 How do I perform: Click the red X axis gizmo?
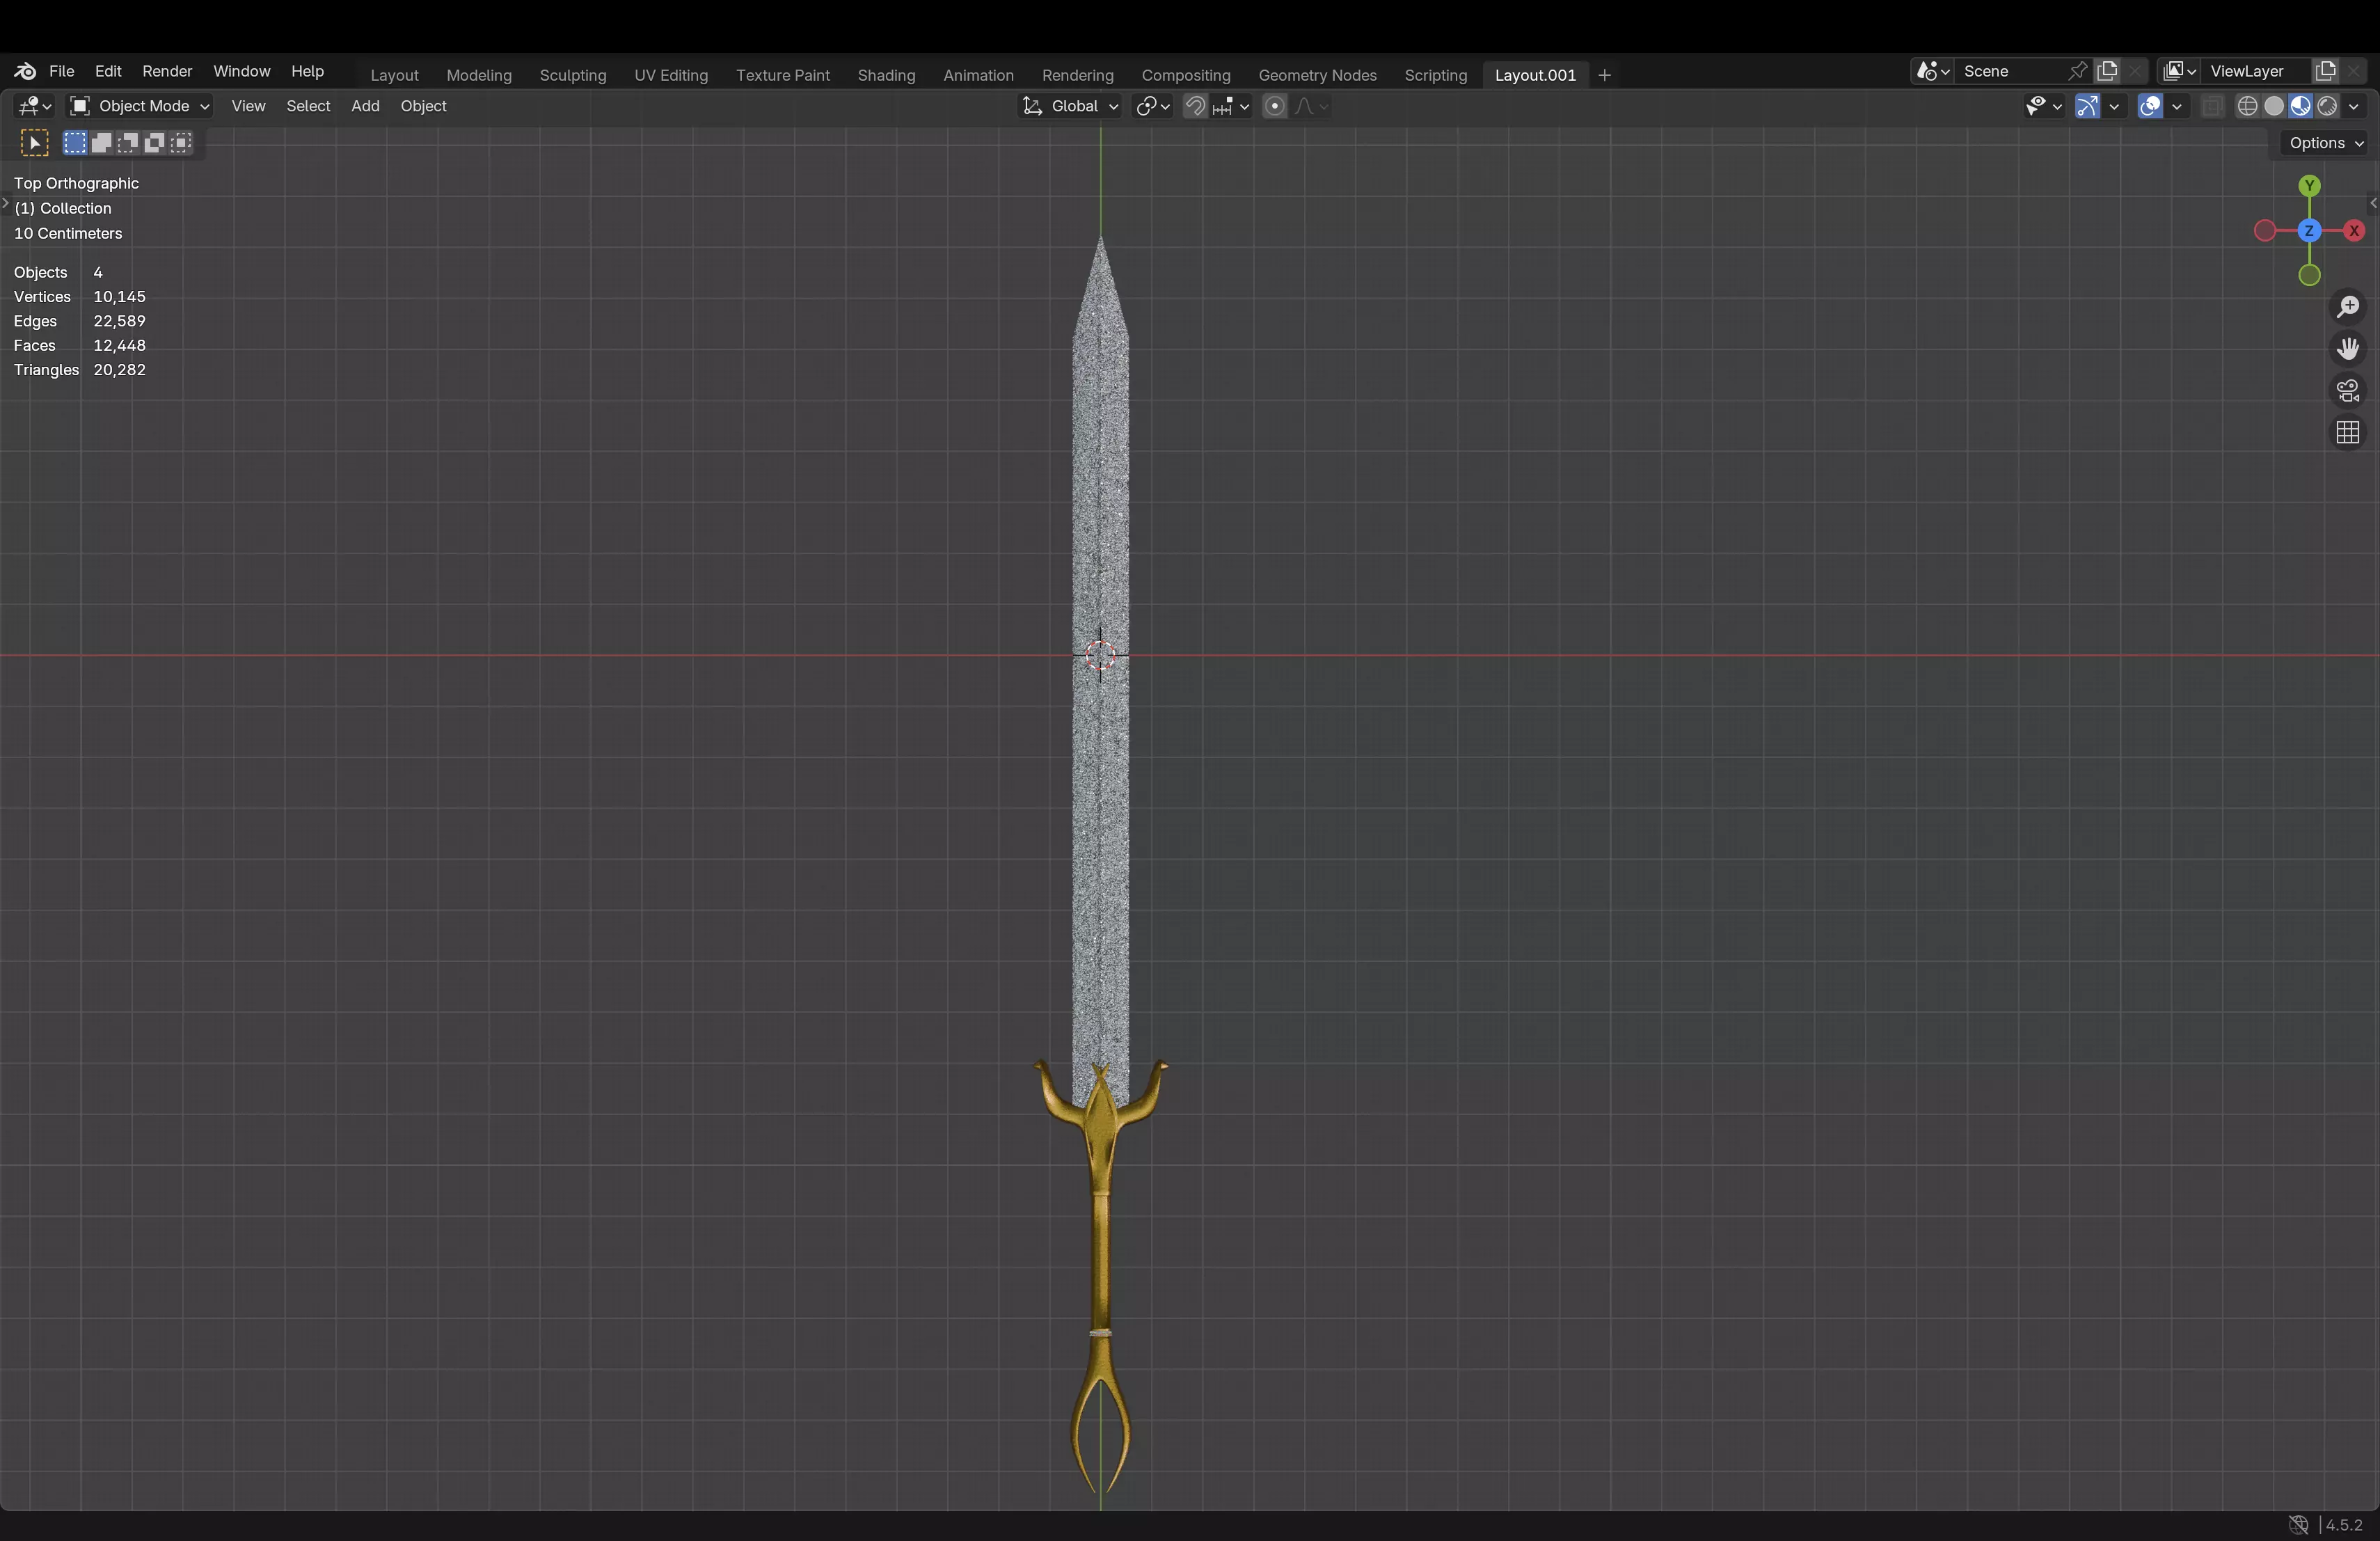(x=2354, y=231)
